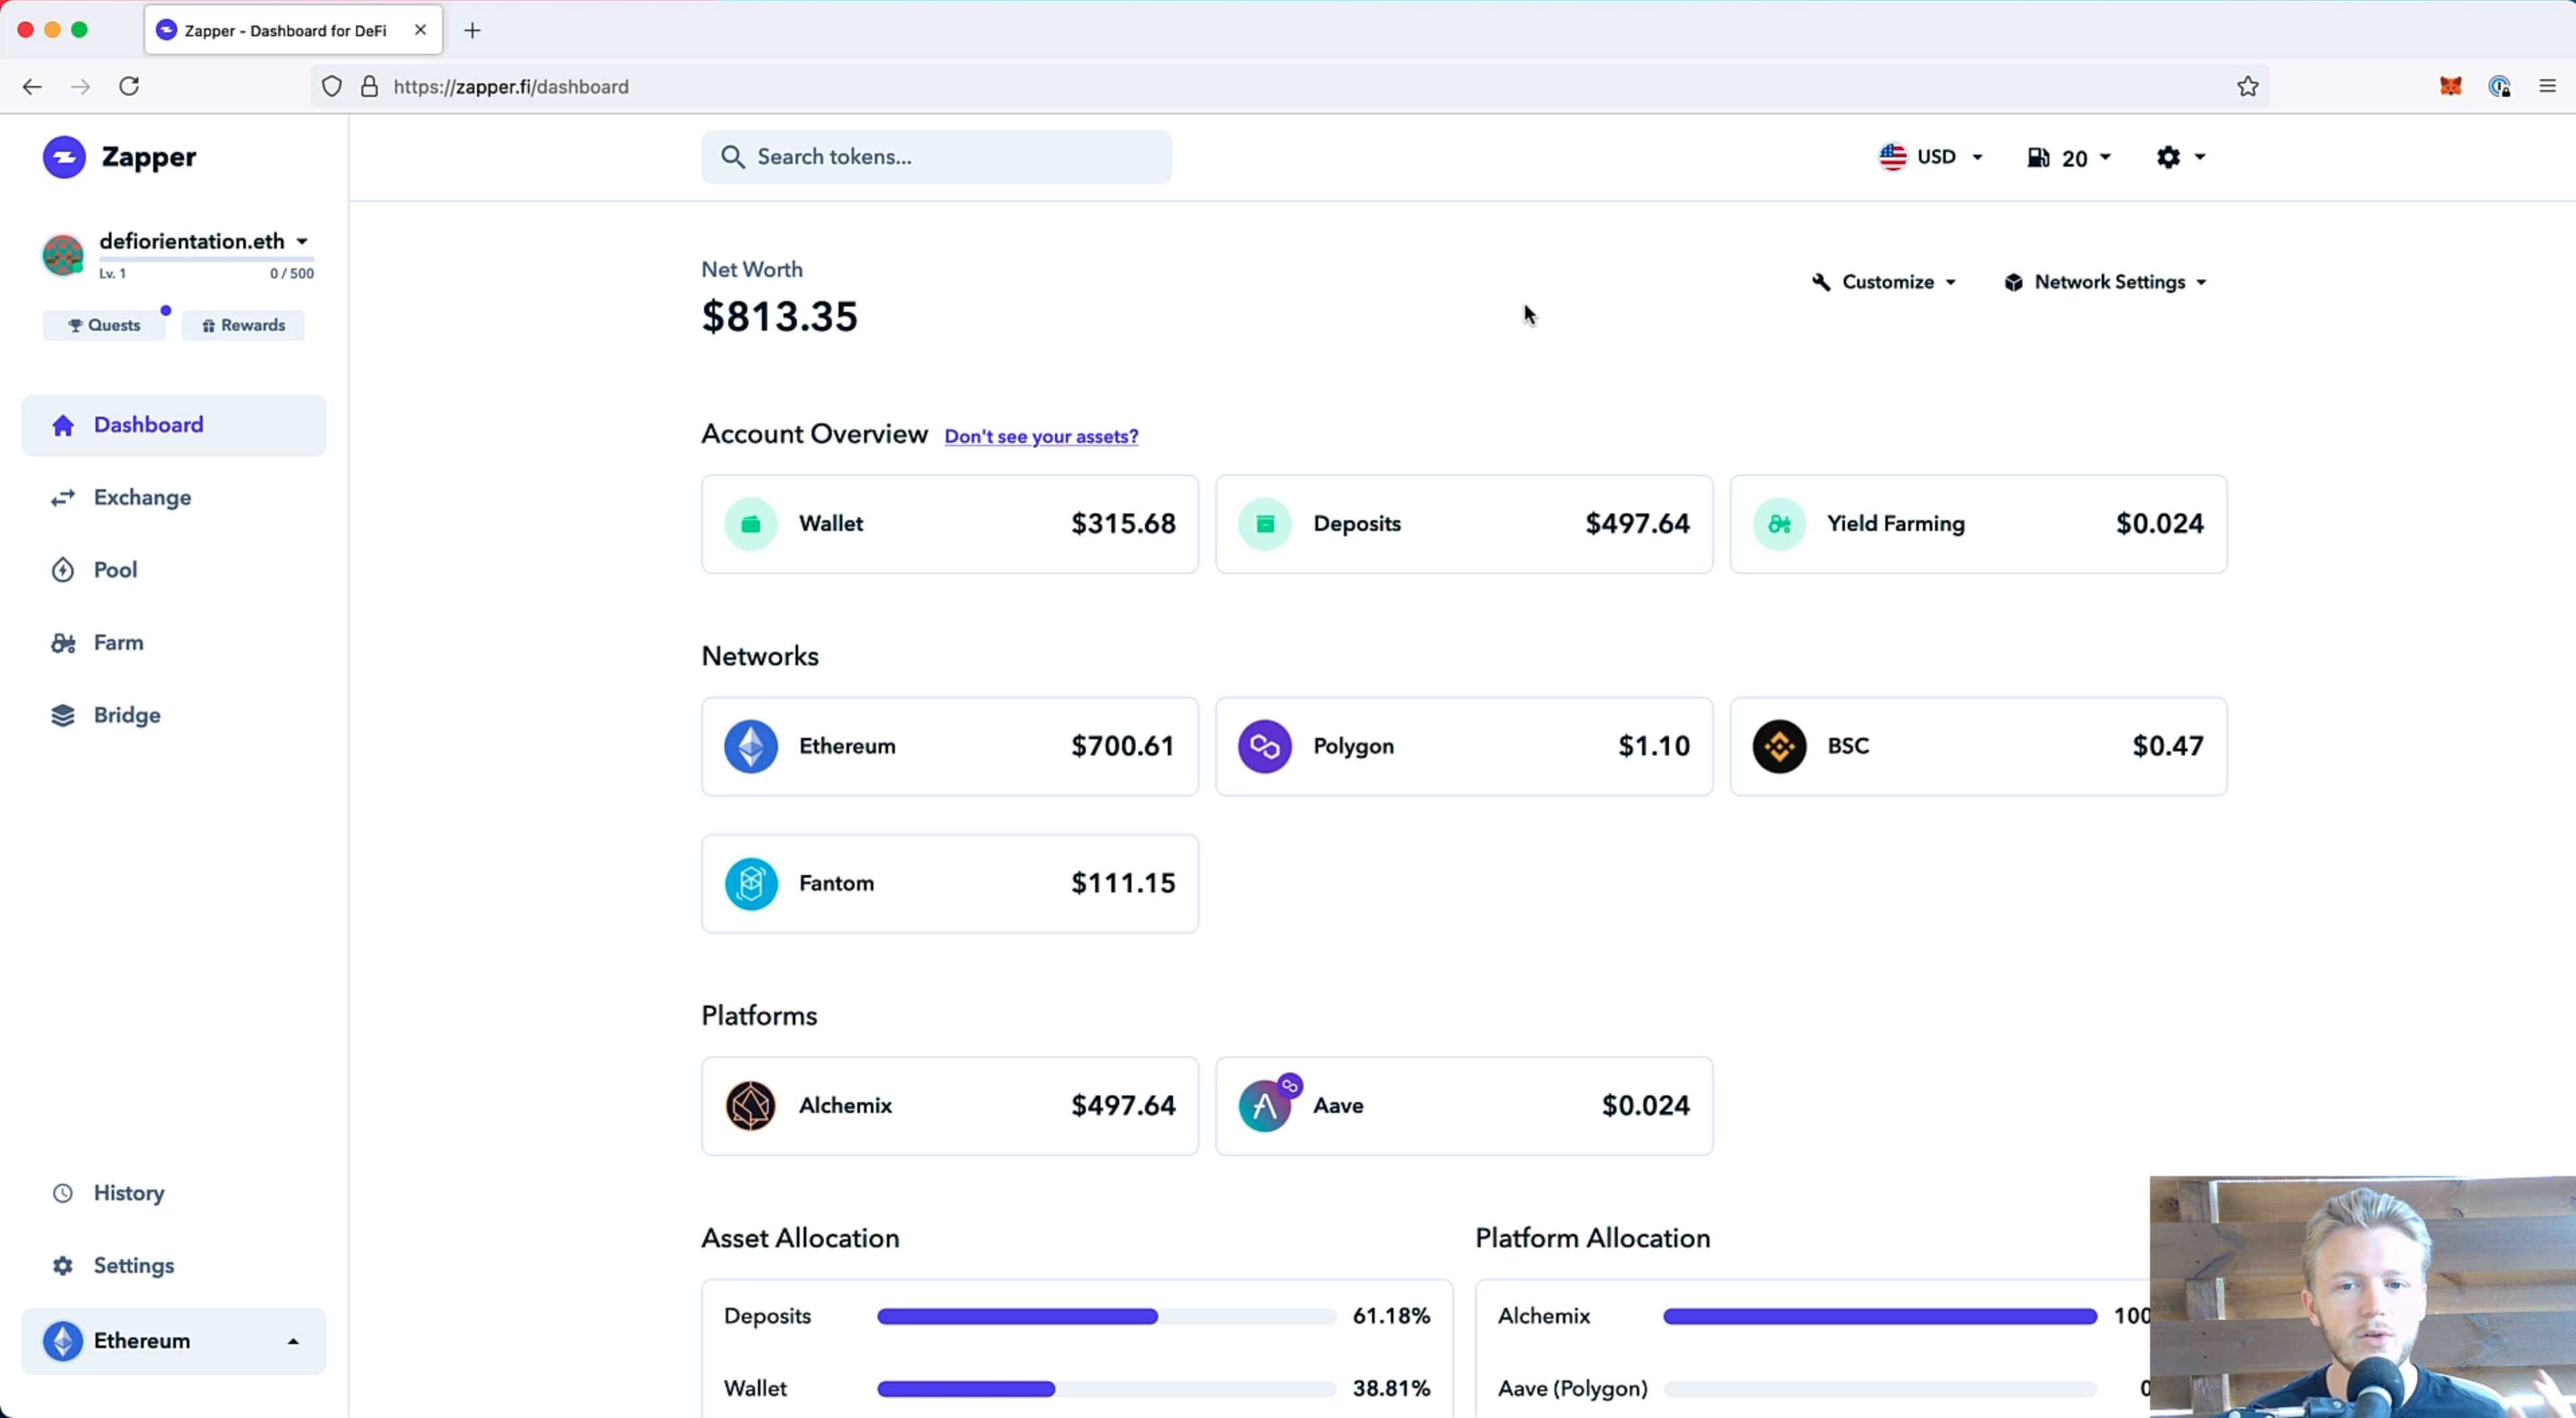
Task: Expand the Network Settings dropdown
Action: [x=2105, y=282]
